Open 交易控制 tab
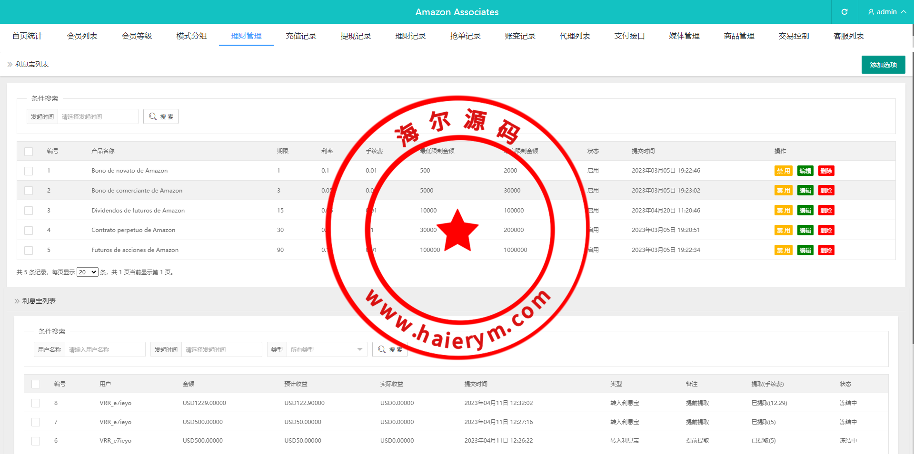This screenshot has height=454, width=914. pos(794,36)
